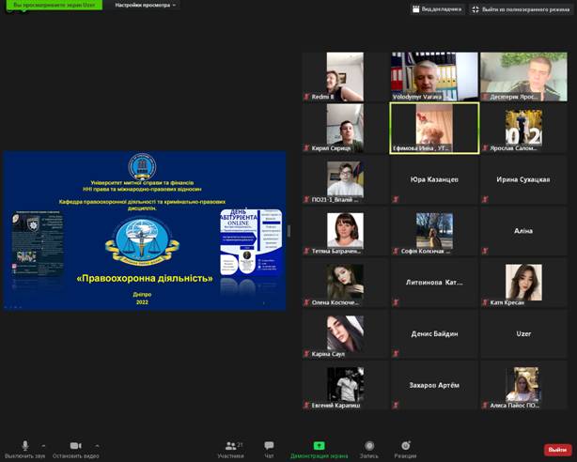Click muted mic icon on Евгений Карапиш tile
The image size is (577, 462).
(306, 406)
